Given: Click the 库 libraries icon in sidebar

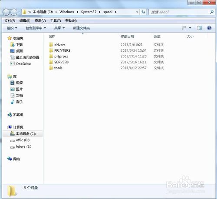Looking at the screenshot, I should 10,76.
